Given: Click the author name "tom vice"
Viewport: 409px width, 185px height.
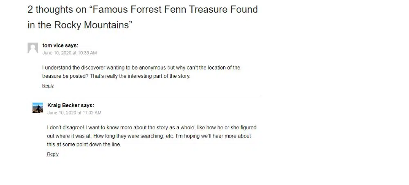Looking at the screenshot, I should coord(53,45).
